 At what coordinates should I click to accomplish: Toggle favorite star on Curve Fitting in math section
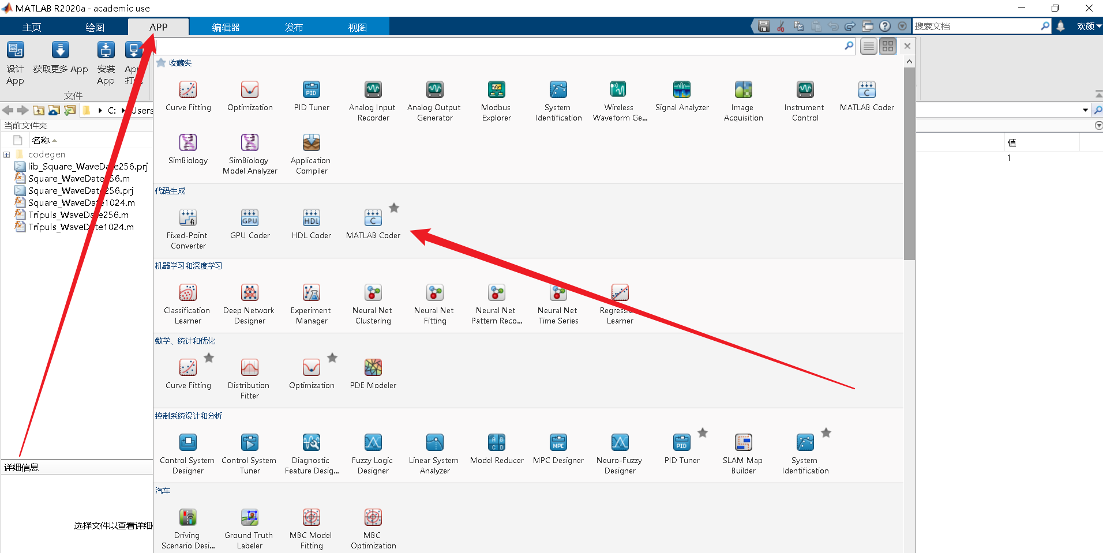(x=209, y=358)
